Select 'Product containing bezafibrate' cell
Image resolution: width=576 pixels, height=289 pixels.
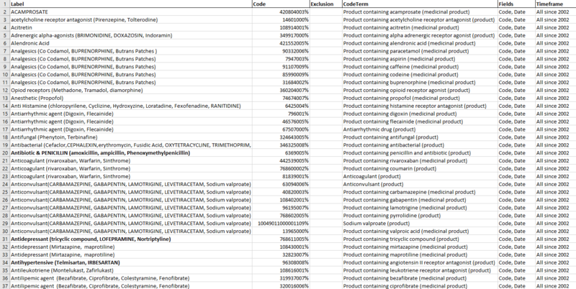[x=420, y=278]
